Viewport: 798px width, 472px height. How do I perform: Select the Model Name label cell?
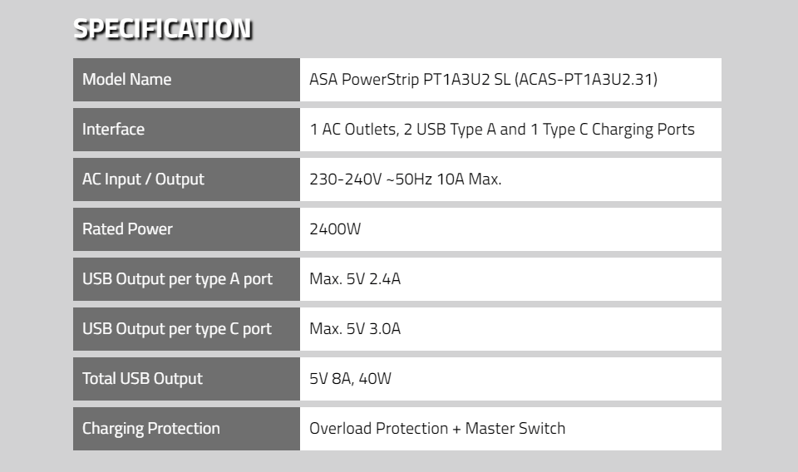186,79
